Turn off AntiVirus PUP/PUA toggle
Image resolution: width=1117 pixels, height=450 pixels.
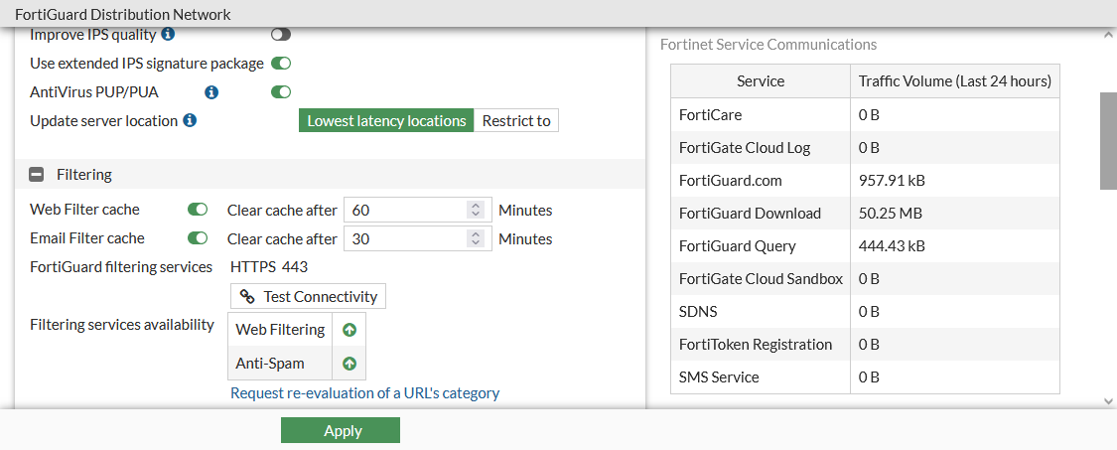(281, 92)
